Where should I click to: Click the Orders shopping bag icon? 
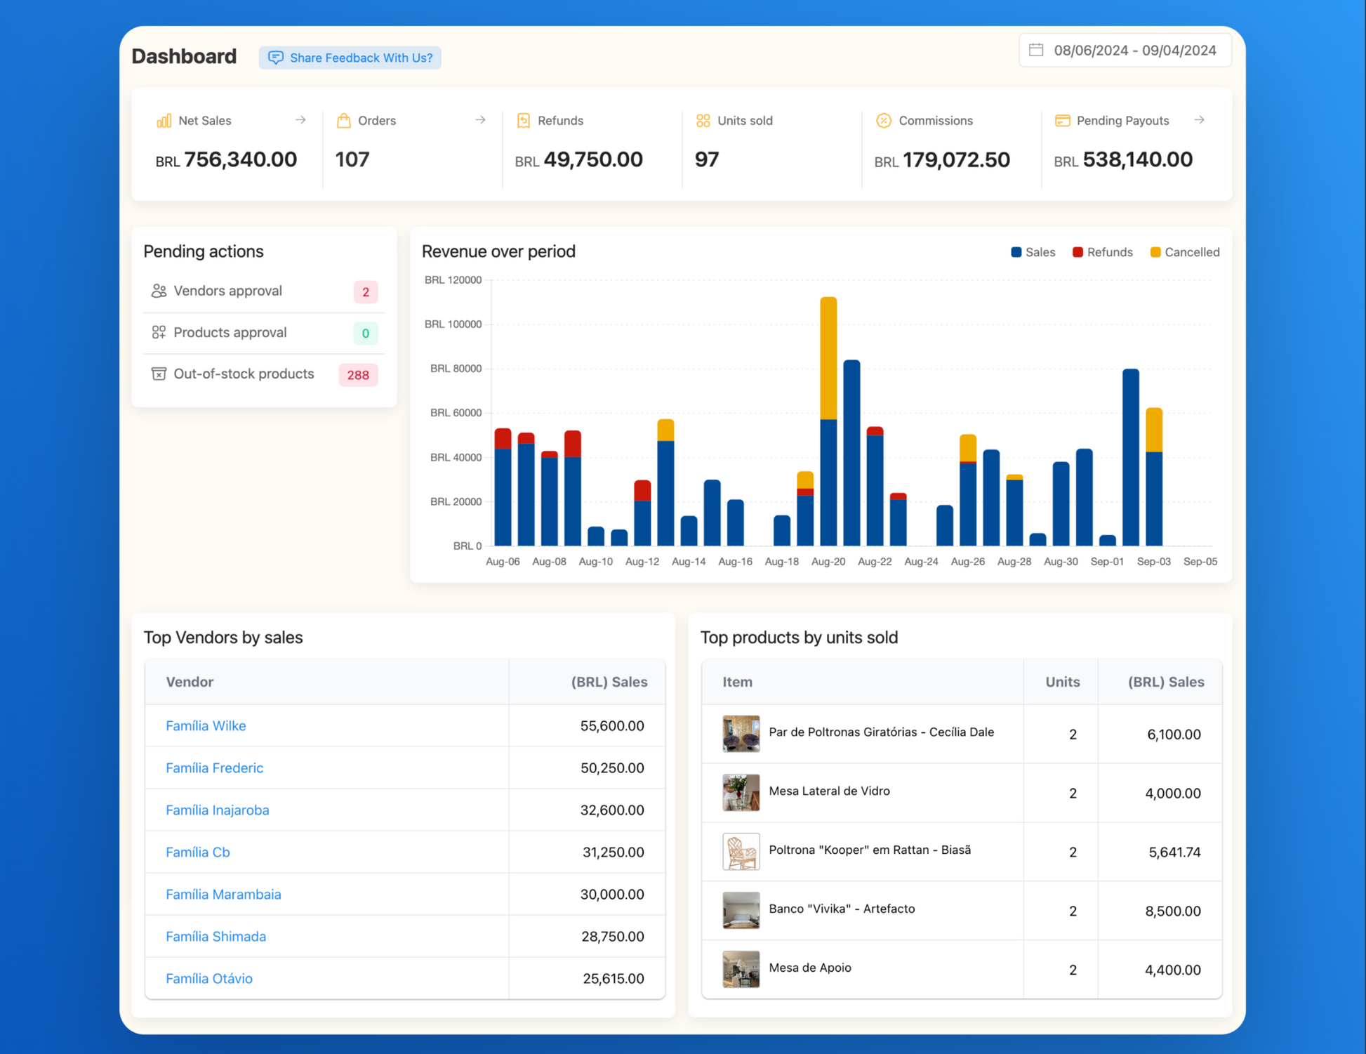pos(343,121)
